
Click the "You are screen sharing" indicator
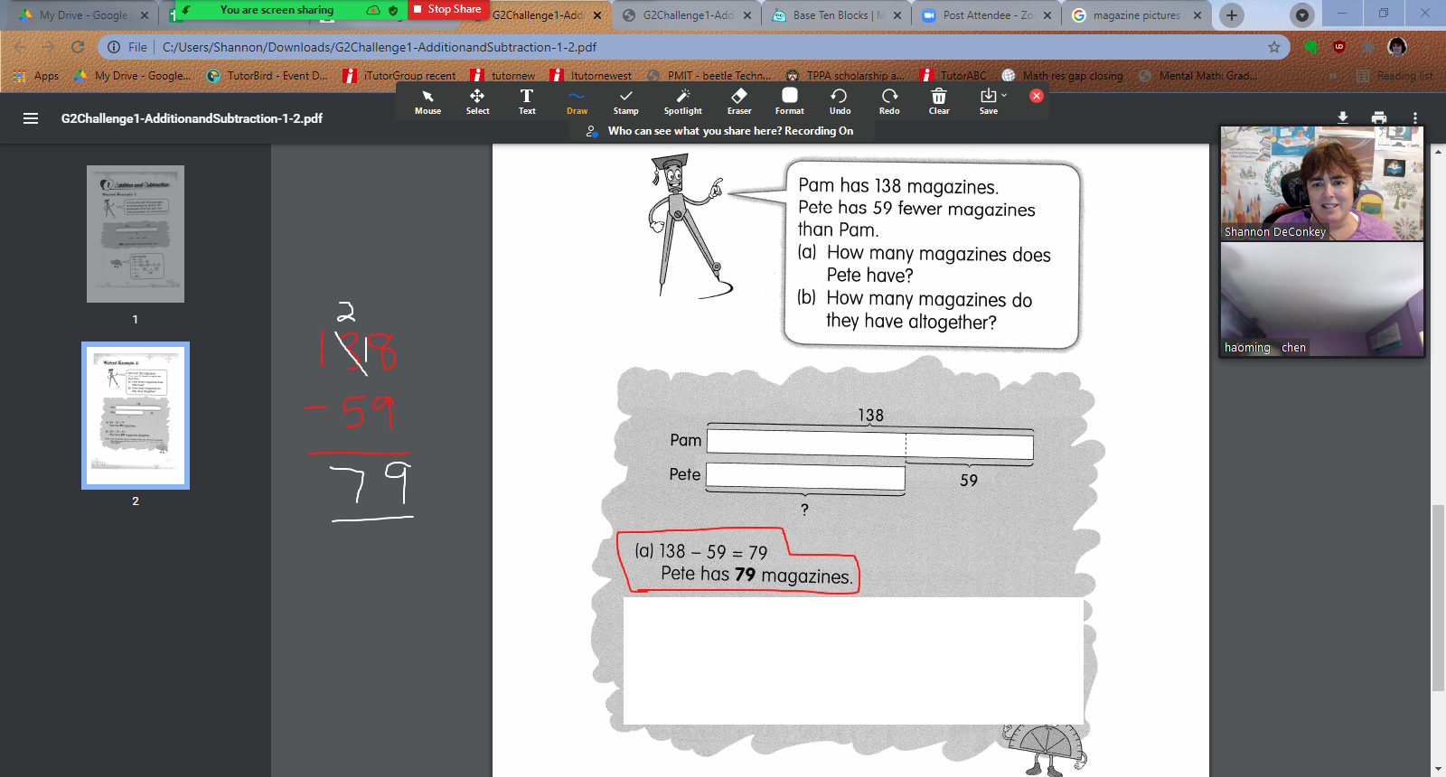pos(277,10)
